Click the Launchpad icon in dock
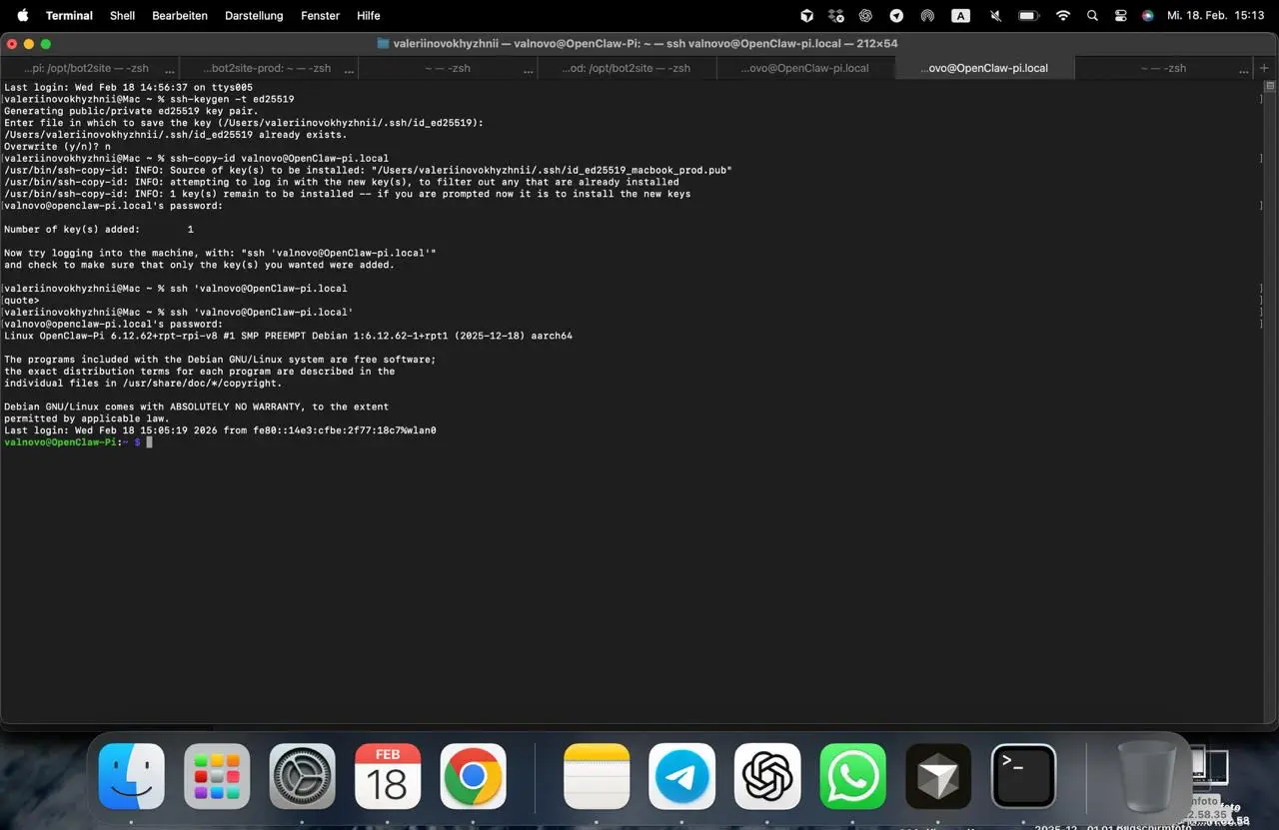1279x830 pixels. pos(217,776)
